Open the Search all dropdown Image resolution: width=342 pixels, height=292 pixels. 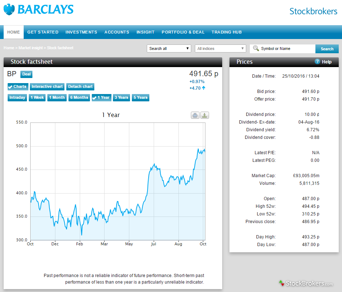click(x=169, y=48)
